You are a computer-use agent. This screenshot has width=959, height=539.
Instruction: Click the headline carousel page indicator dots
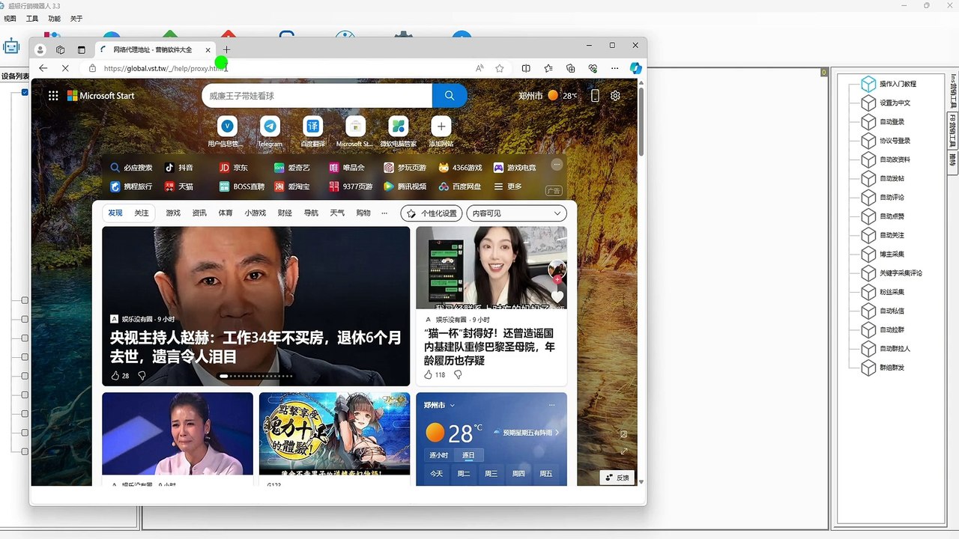click(256, 376)
